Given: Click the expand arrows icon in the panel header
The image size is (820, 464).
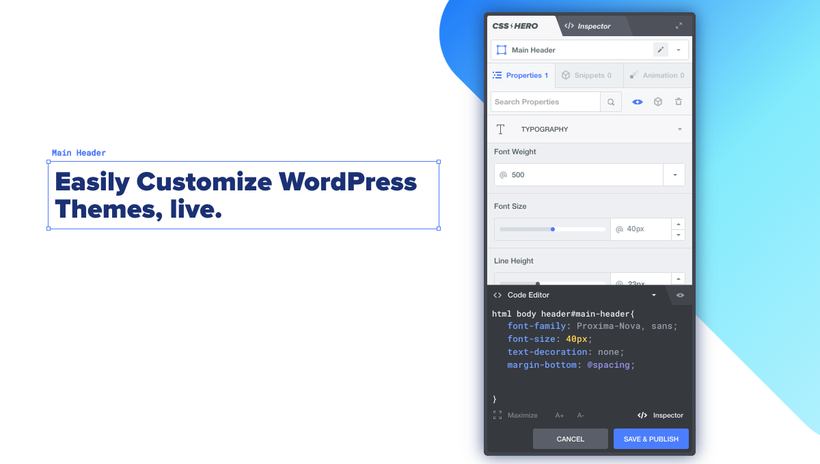Looking at the screenshot, I should (679, 26).
